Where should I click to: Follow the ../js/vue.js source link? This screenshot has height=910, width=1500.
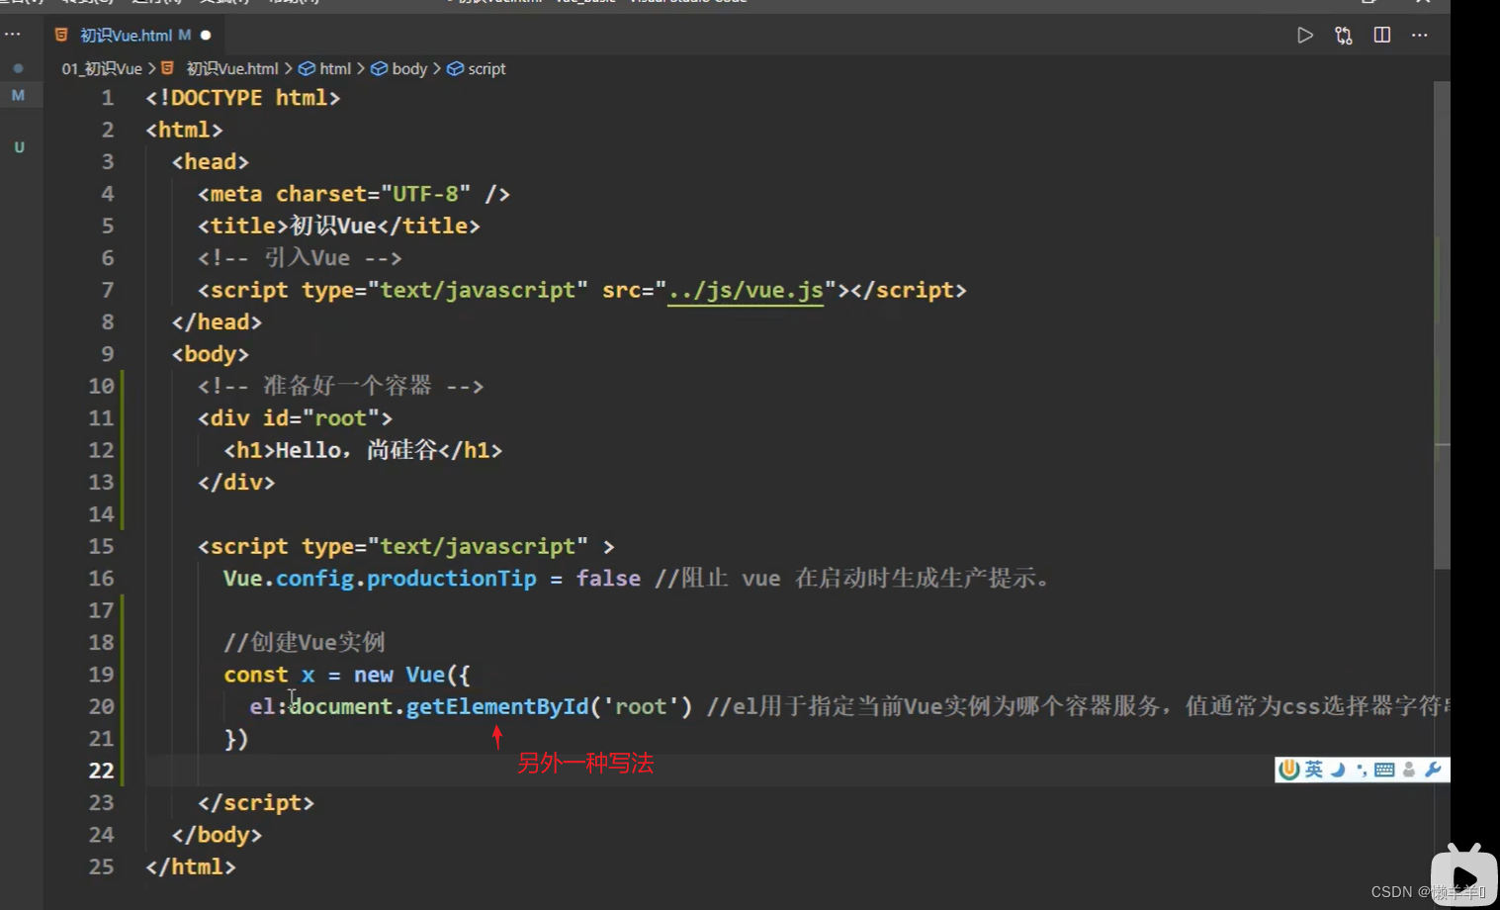coord(746,291)
